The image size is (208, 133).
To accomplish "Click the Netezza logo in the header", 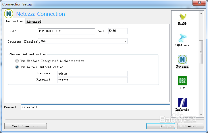I will [9, 14].
